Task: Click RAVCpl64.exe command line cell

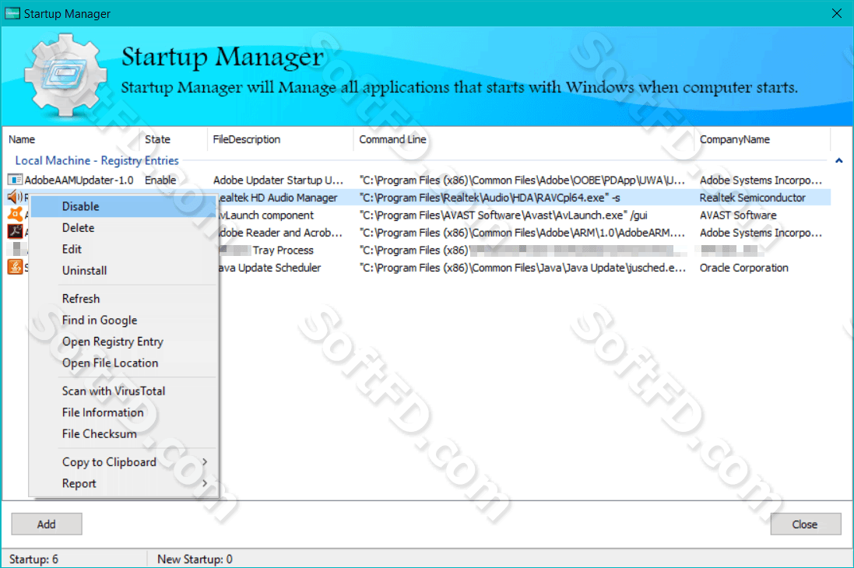Action: 490,198
